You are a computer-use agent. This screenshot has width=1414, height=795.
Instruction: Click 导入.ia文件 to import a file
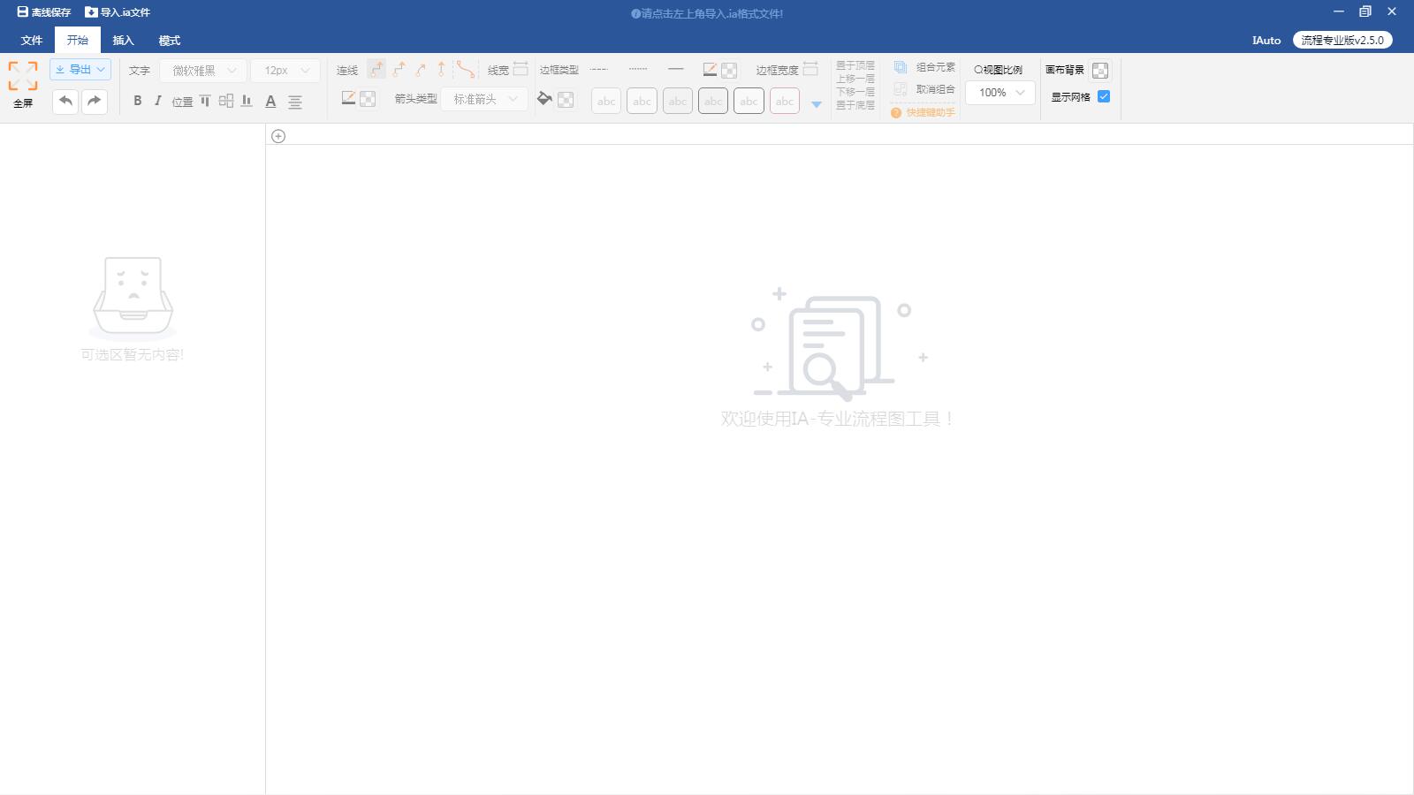tap(118, 12)
